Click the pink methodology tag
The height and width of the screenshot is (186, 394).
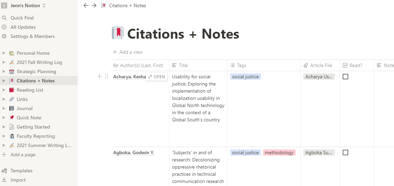coord(279,152)
